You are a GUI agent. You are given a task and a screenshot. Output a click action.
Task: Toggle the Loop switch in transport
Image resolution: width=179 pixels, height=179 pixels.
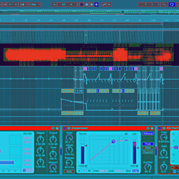[172, 4]
